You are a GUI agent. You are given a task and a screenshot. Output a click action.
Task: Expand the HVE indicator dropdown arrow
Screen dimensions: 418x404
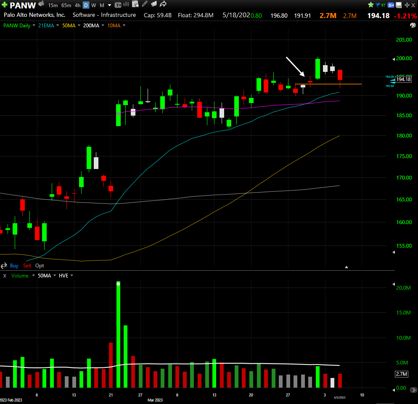coord(72,275)
